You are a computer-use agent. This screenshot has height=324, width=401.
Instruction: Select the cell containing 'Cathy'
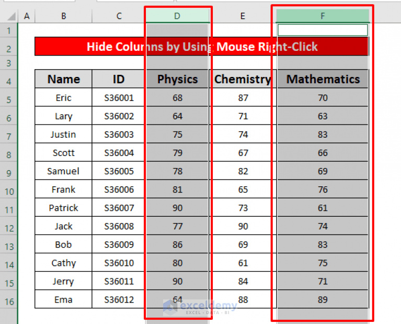[63, 263]
